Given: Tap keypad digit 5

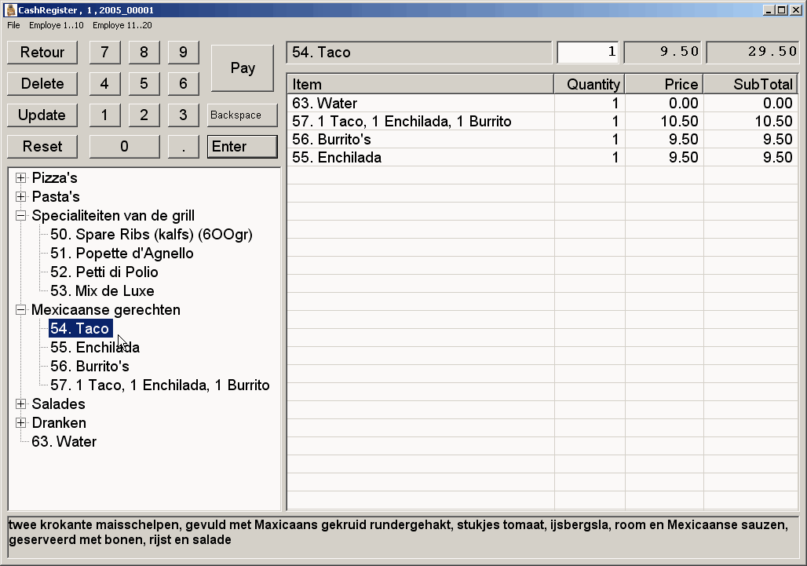Looking at the screenshot, I should click(144, 84).
